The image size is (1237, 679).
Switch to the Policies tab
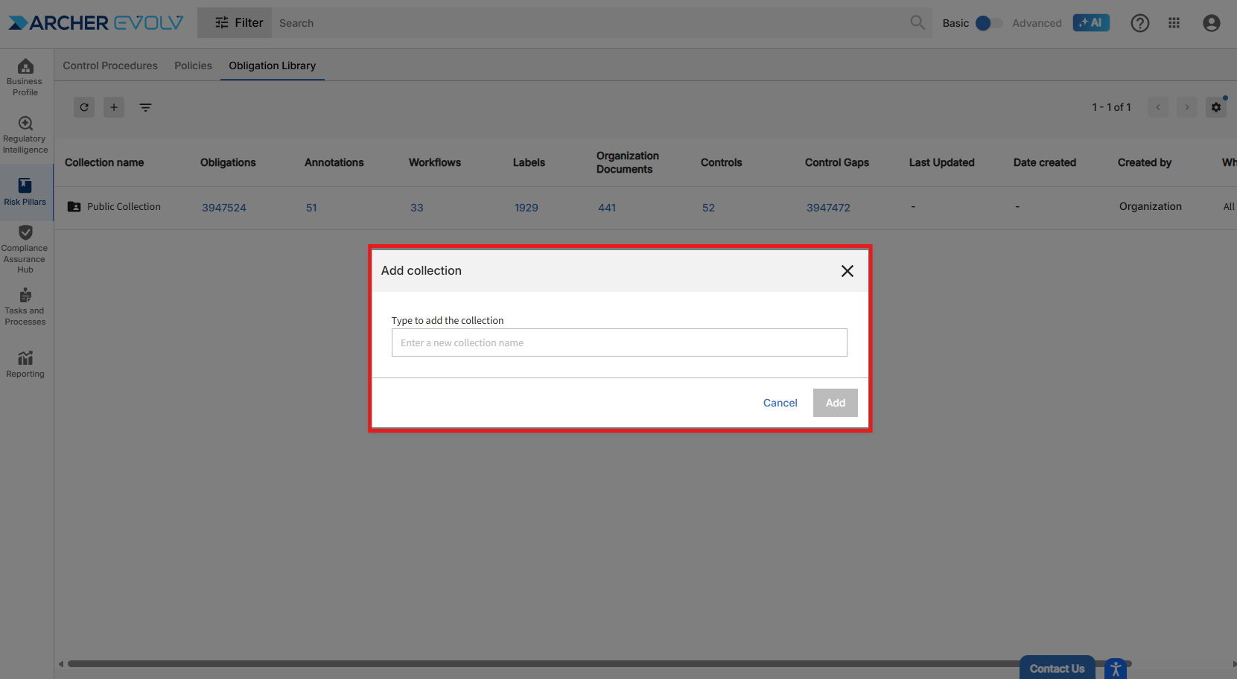coord(193,66)
